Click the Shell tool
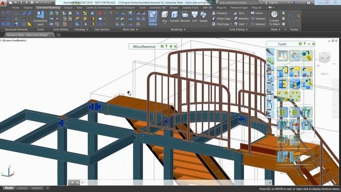Viewport: 341px width, 192px height. pos(239,24)
